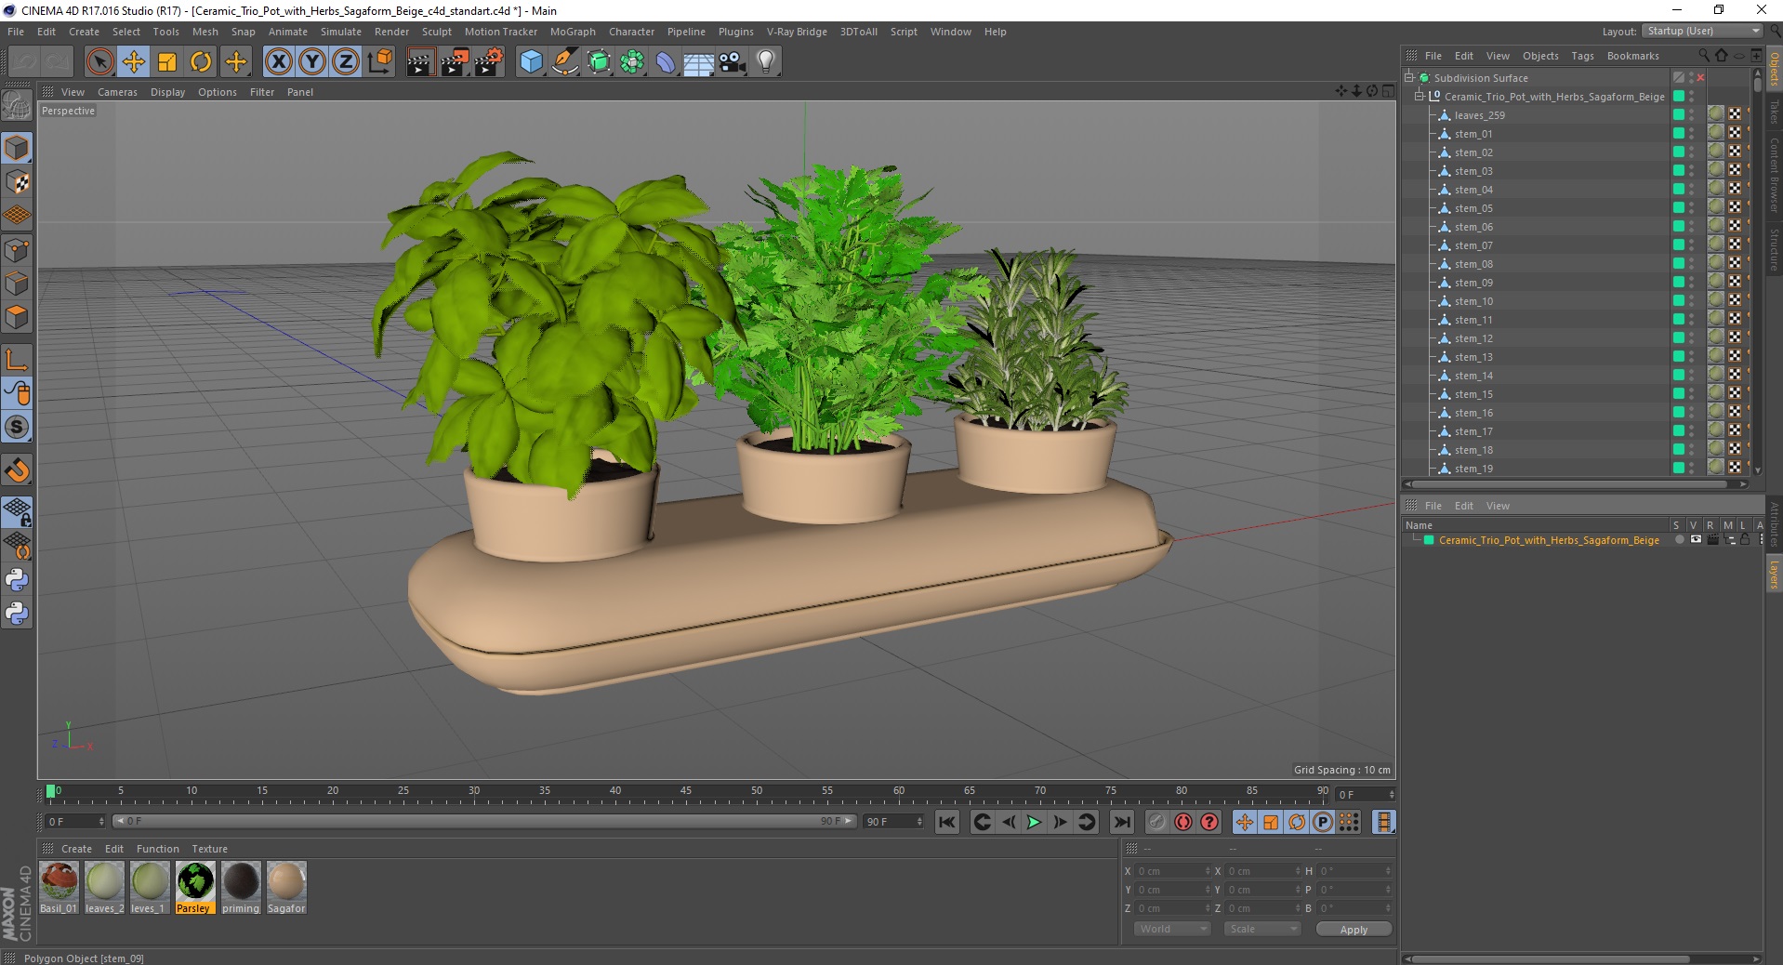1783x965 pixels.
Task: Add a Camera object
Action: 733,62
